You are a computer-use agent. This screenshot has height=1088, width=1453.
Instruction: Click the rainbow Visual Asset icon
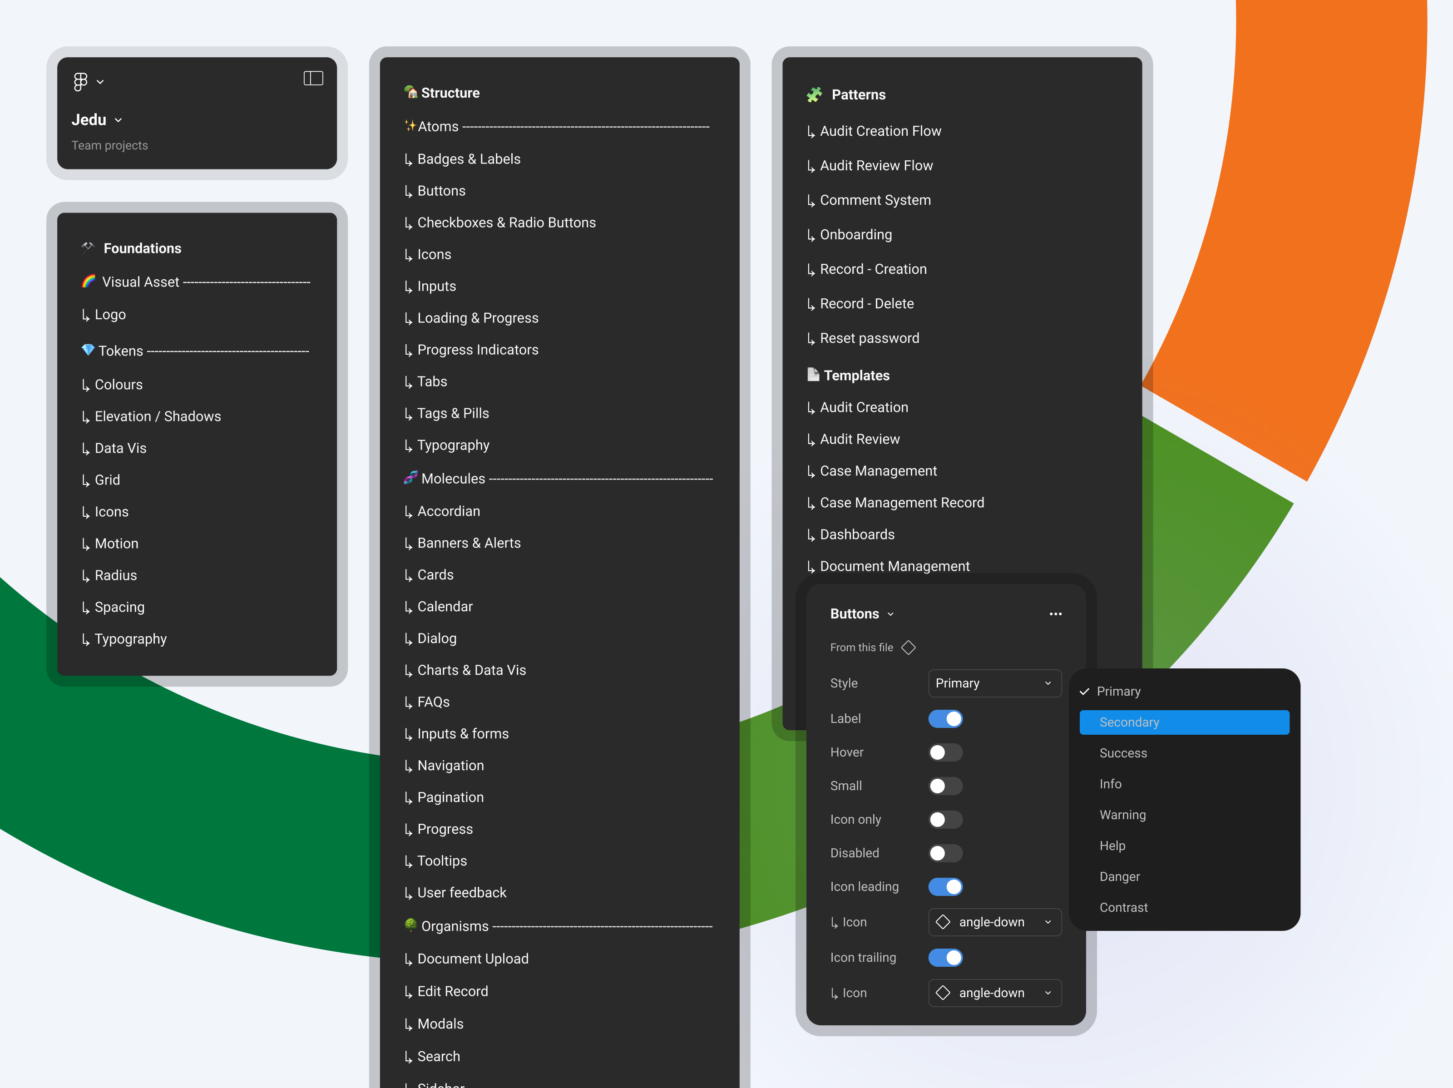[x=89, y=281]
